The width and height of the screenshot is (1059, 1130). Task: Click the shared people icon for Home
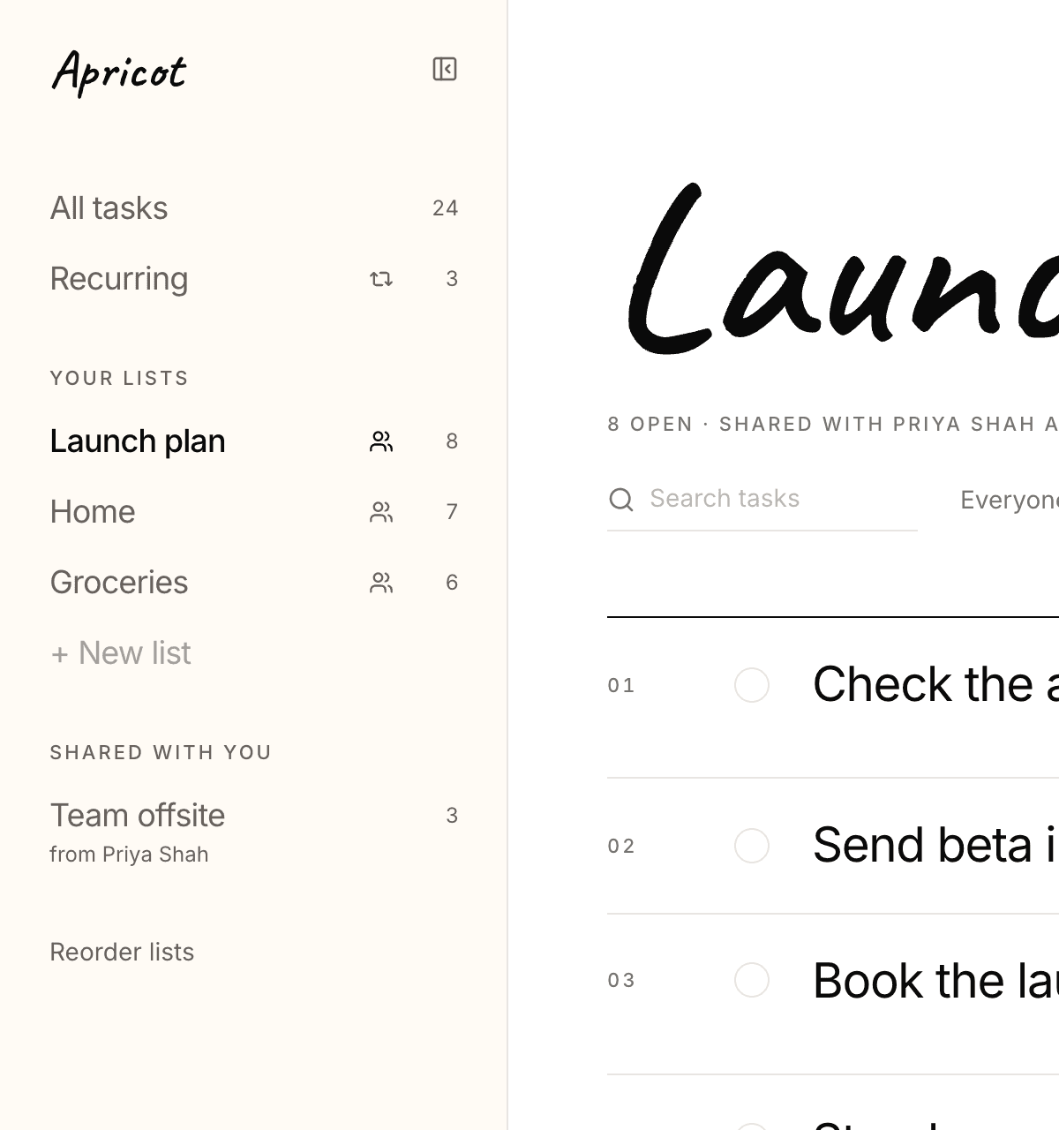pos(381,512)
